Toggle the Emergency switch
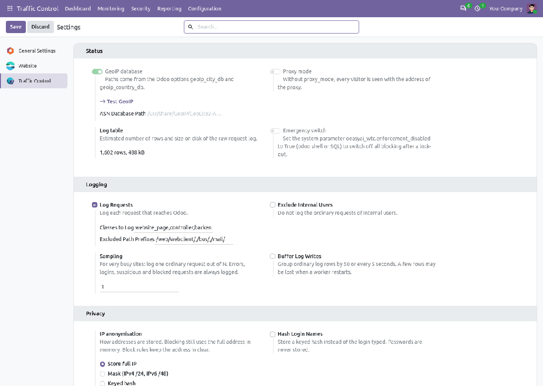 (x=275, y=130)
